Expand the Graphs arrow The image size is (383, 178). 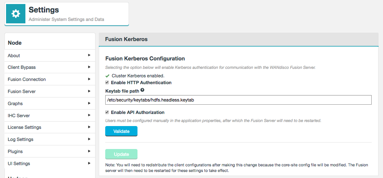(90, 103)
